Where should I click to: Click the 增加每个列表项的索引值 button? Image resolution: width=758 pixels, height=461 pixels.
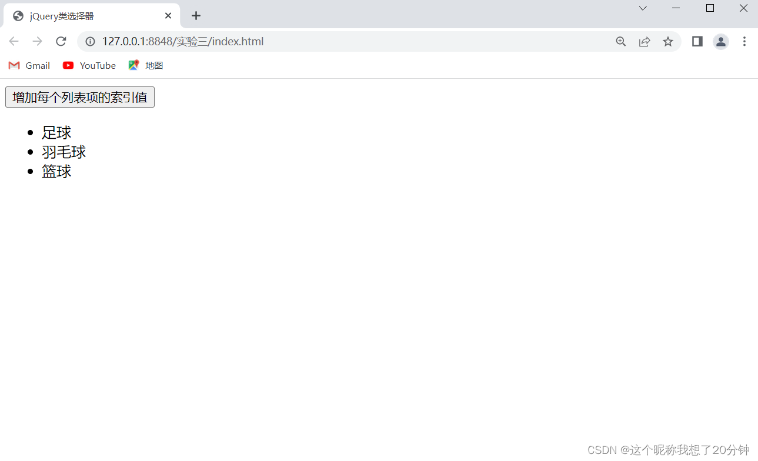[x=80, y=97]
